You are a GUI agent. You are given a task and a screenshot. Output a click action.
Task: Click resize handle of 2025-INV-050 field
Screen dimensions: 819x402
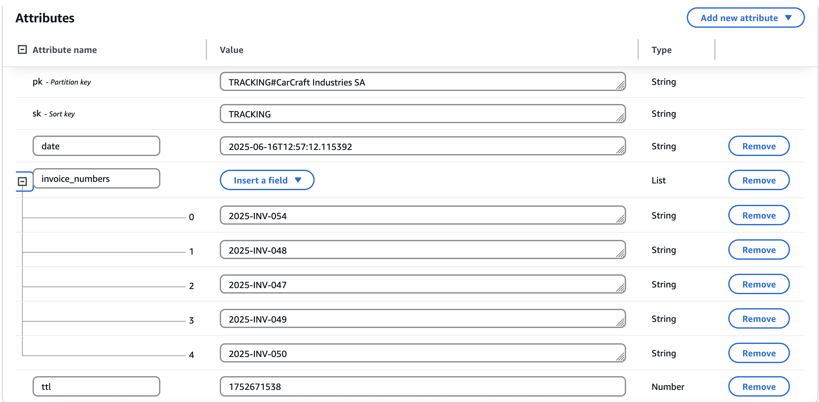click(x=620, y=357)
